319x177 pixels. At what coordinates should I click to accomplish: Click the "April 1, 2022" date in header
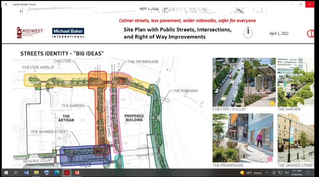[279, 33]
